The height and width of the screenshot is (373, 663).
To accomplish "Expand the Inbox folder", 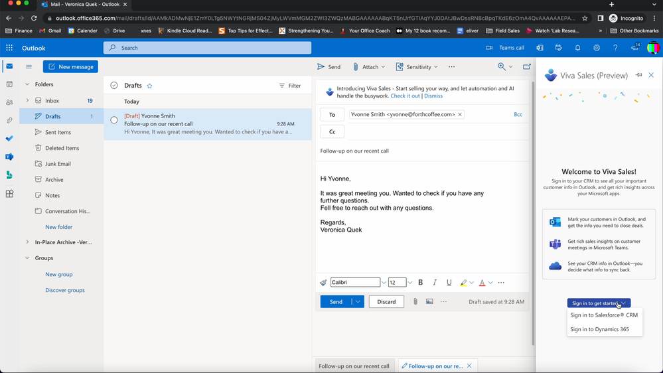I will [27, 100].
